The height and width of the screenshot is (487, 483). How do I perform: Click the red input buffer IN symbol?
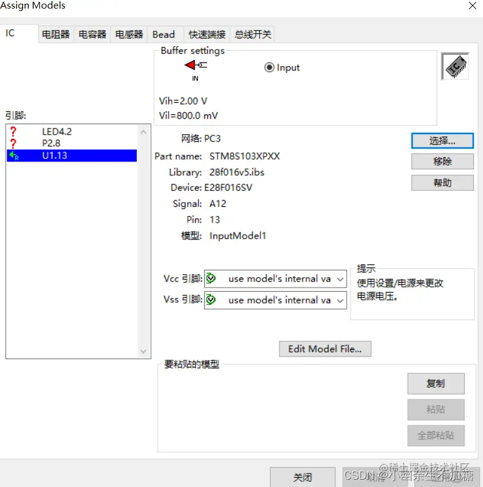(196, 65)
